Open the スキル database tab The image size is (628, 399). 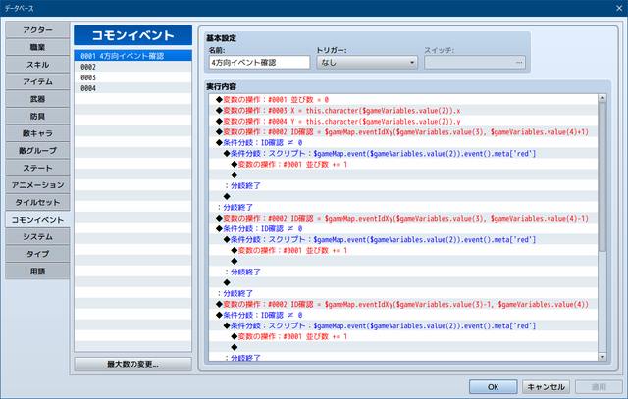[x=37, y=65]
